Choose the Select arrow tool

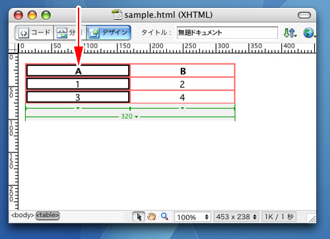[x=139, y=217]
